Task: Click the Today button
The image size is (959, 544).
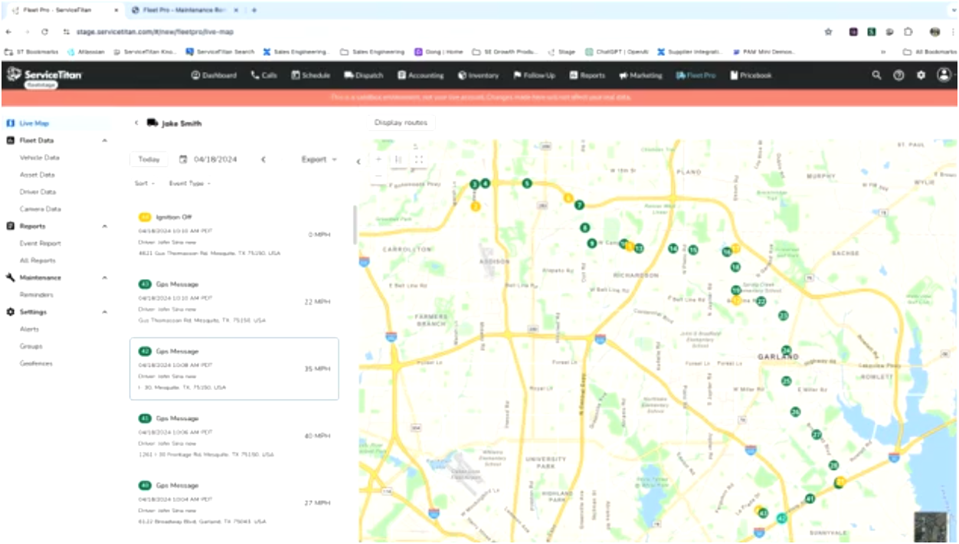Action: pos(148,159)
